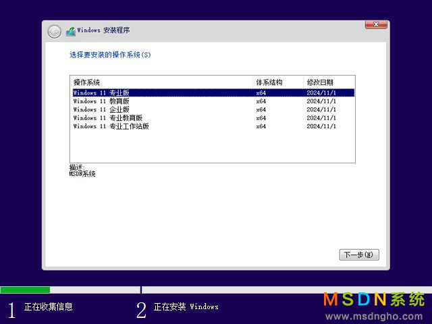The width and height of the screenshot is (432, 324).
Task: Click the round back arrow button
Action: point(54,32)
